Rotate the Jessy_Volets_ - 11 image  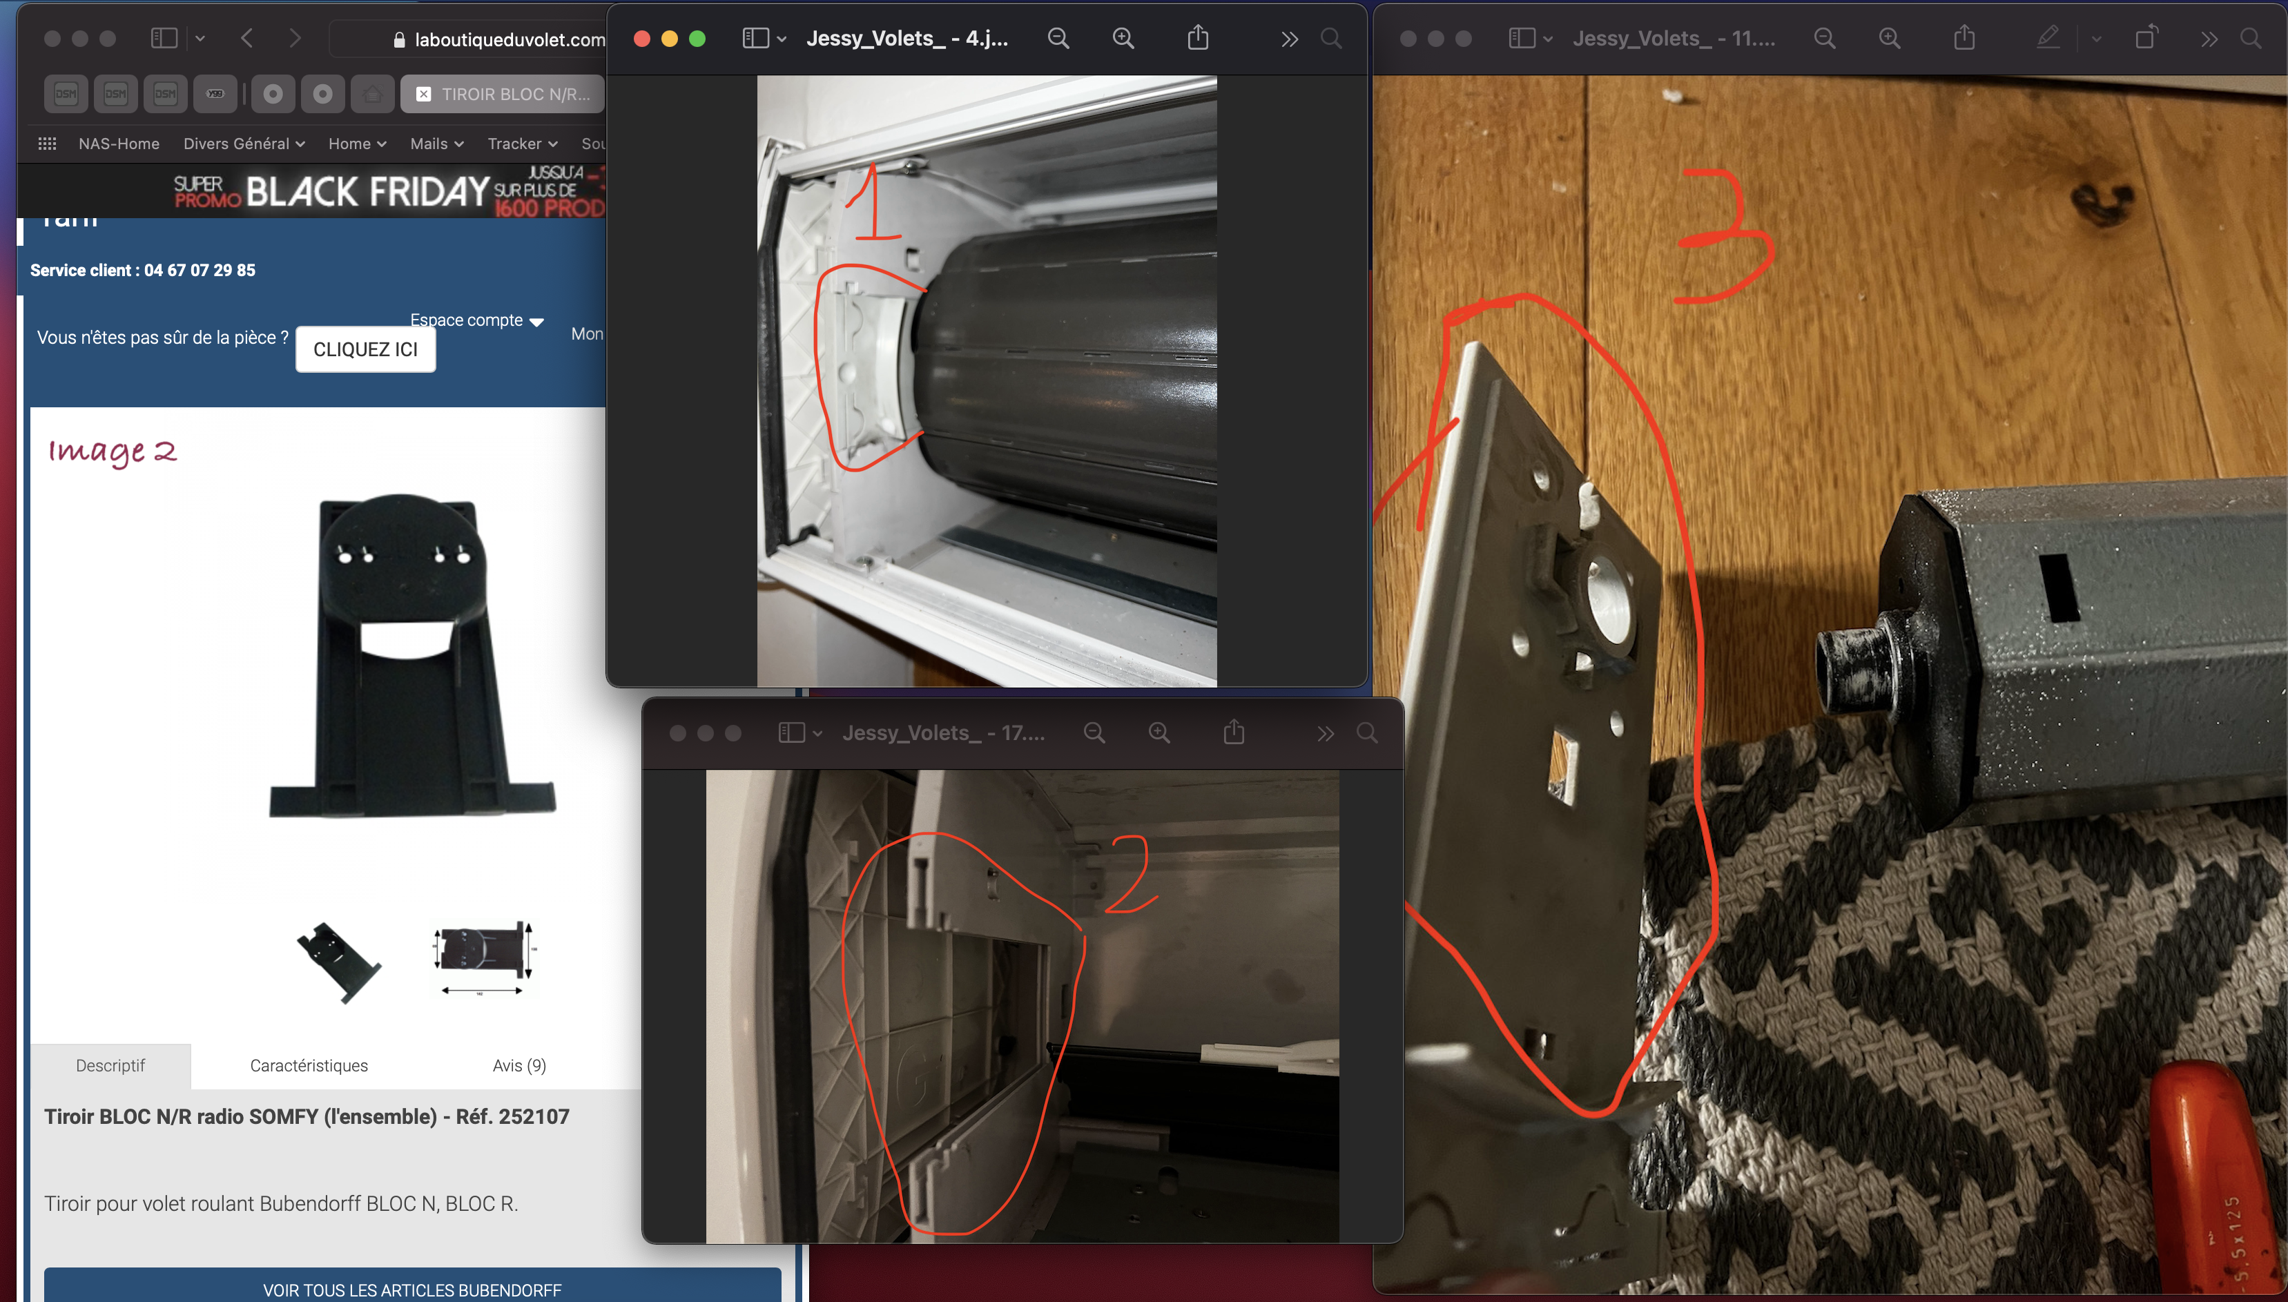(x=2146, y=39)
